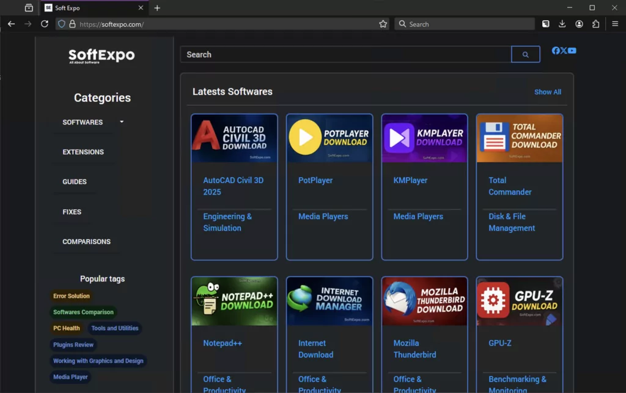Select the PC Health tag

(x=66, y=328)
